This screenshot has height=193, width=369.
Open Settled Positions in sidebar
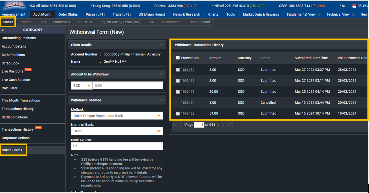[15, 117]
